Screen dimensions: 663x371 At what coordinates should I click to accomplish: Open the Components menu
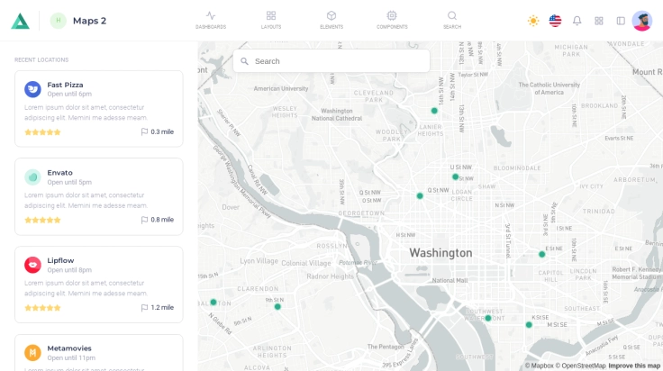click(x=392, y=20)
